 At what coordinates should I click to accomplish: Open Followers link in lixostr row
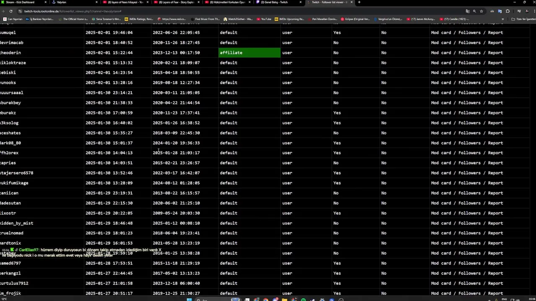469,213
